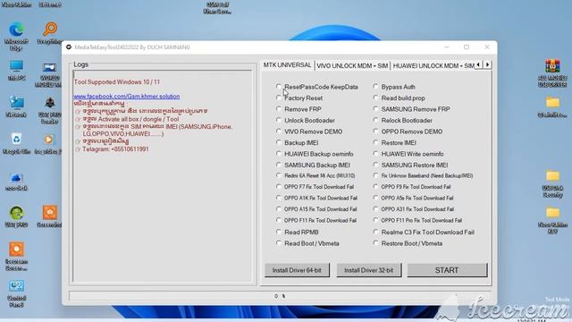Screen dimensions: 572x322
Task: Select OPPO A31 Fix Tool Download Fail
Action: click(375, 209)
